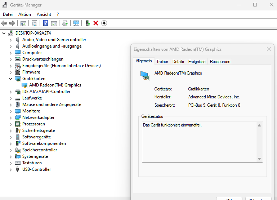
Task: Select AMD Radeon(TM) Graphics tree entry
Action: 55,85
